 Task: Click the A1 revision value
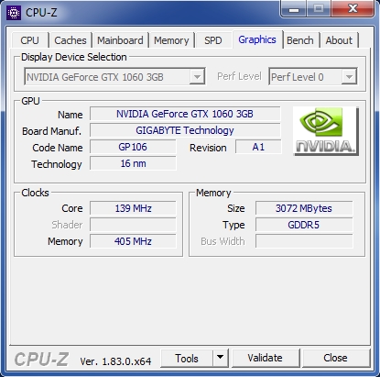[258, 147]
